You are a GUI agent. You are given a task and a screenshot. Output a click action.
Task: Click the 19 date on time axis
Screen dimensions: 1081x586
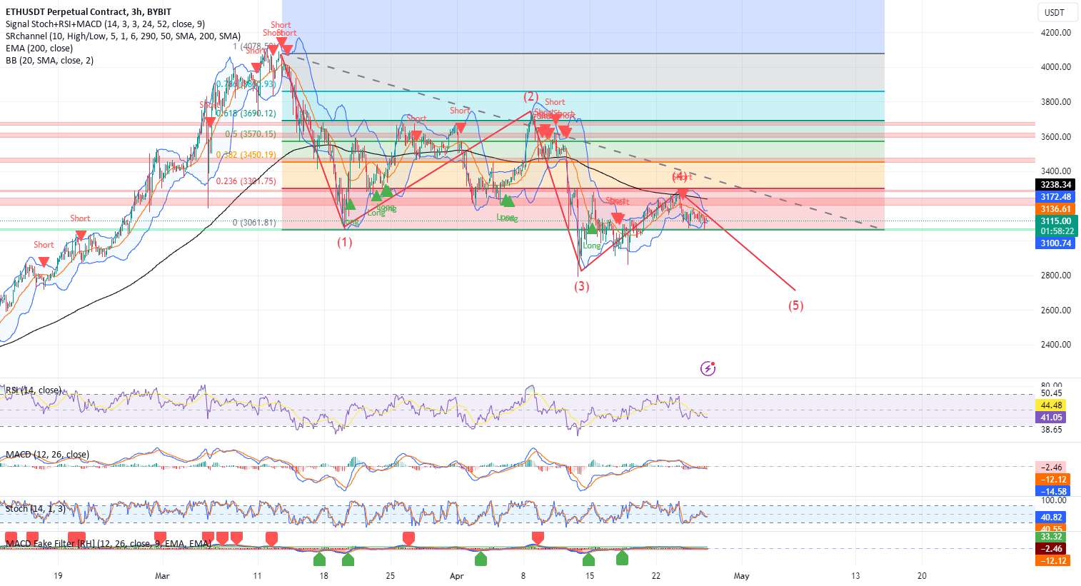coord(58,576)
